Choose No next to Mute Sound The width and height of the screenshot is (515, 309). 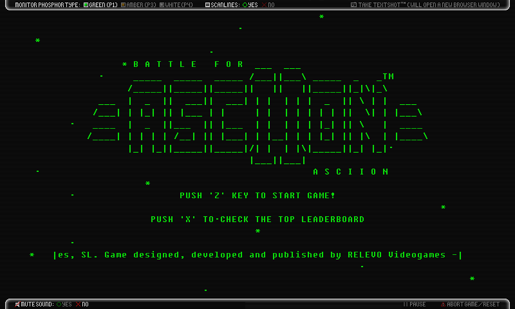[82, 304]
